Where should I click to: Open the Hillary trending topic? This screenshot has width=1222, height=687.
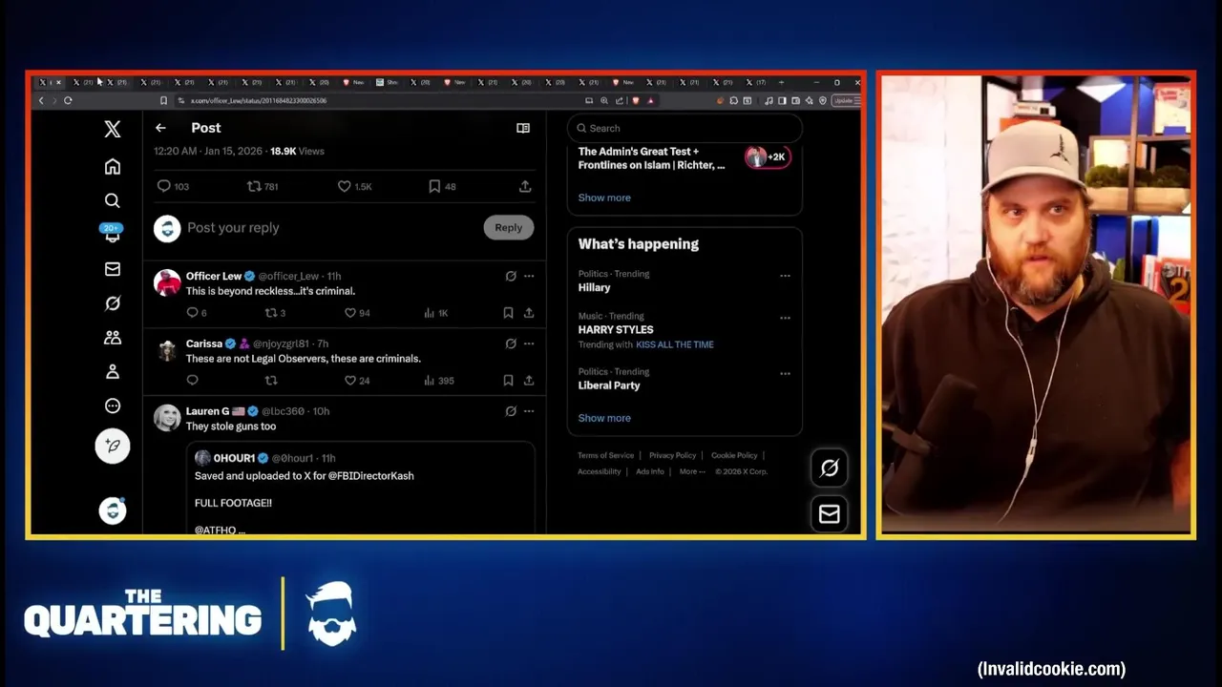click(594, 287)
